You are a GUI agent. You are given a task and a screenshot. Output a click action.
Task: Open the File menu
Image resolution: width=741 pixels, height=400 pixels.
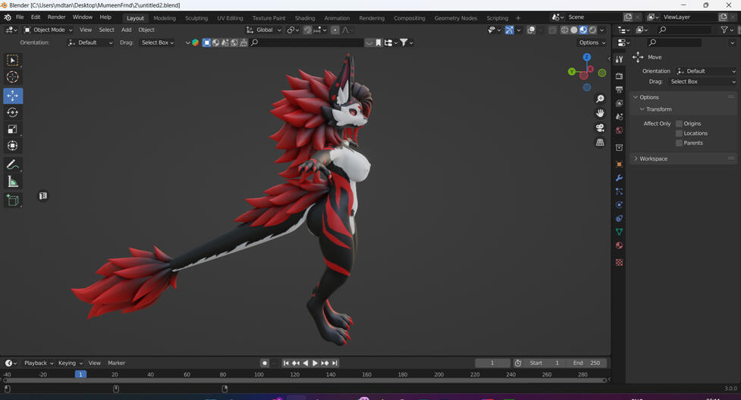pyautogui.click(x=20, y=17)
